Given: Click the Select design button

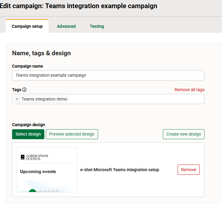Looking at the screenshot, I should point(28,134).
